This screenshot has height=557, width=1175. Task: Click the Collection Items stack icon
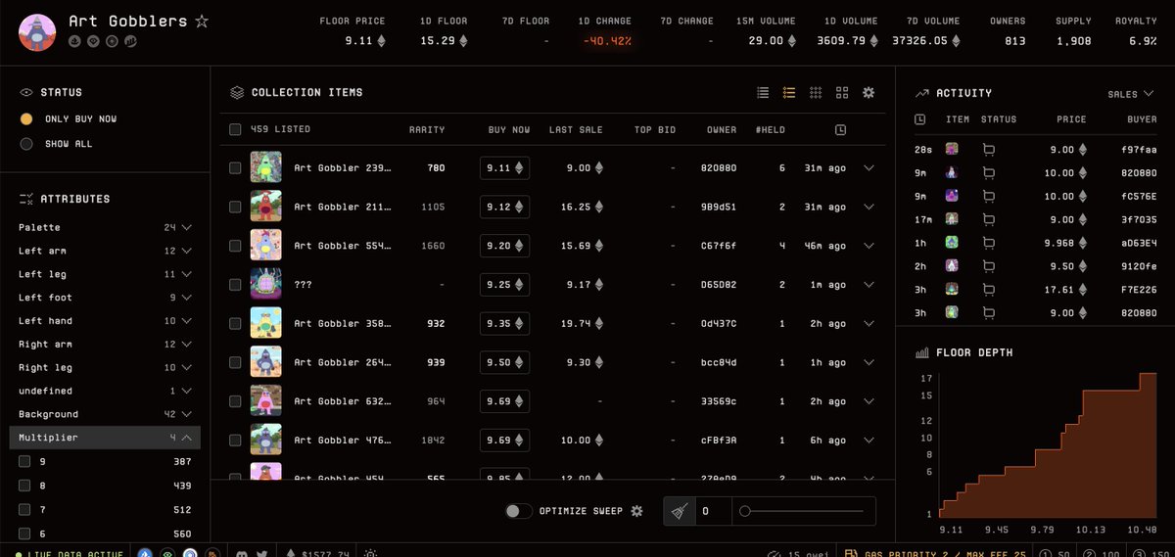(237, 92)
